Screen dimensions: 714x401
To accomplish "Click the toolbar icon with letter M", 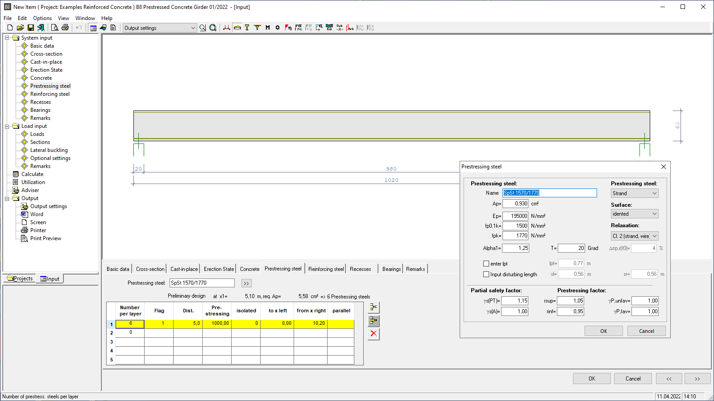I will click(268, 28).
